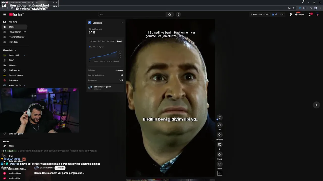Click the search magnifier button
The width and height of the screenshot is (323, 181).
point(170,15)
